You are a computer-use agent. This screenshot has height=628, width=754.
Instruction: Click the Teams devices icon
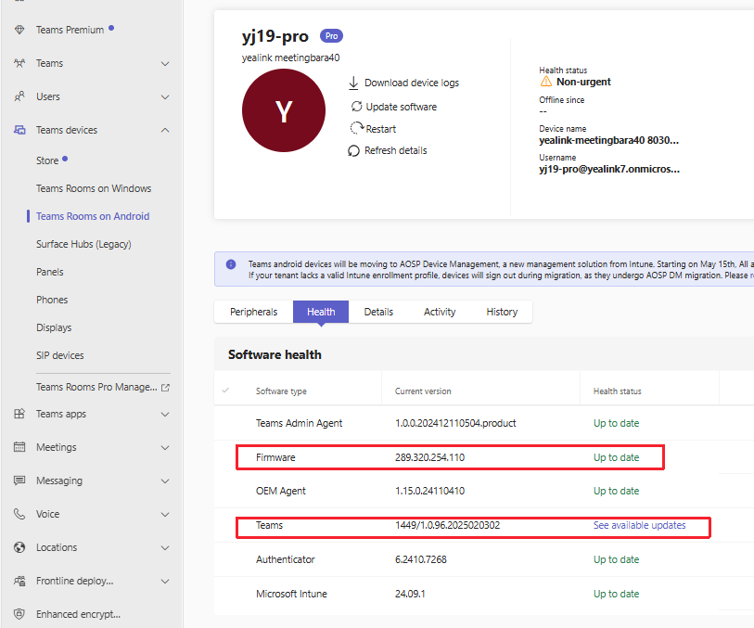(x=19, y=130)
